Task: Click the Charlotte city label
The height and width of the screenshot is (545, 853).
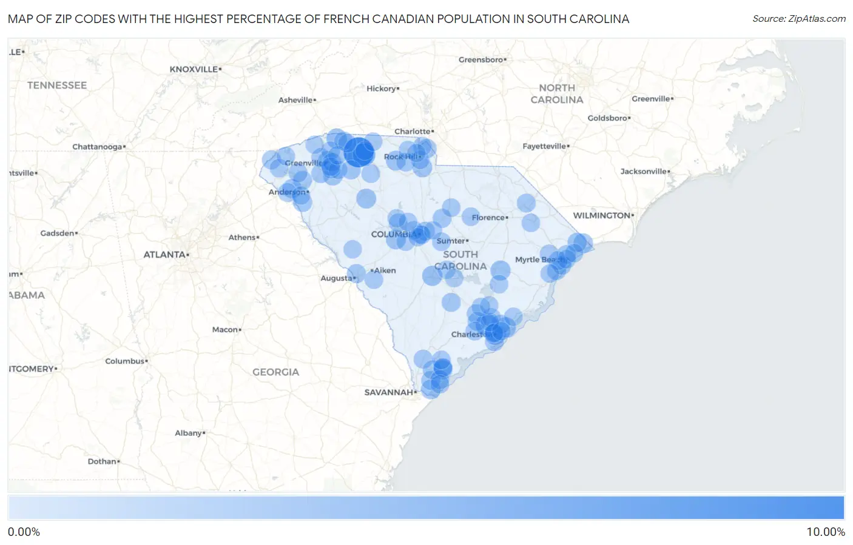Action: 414,132
